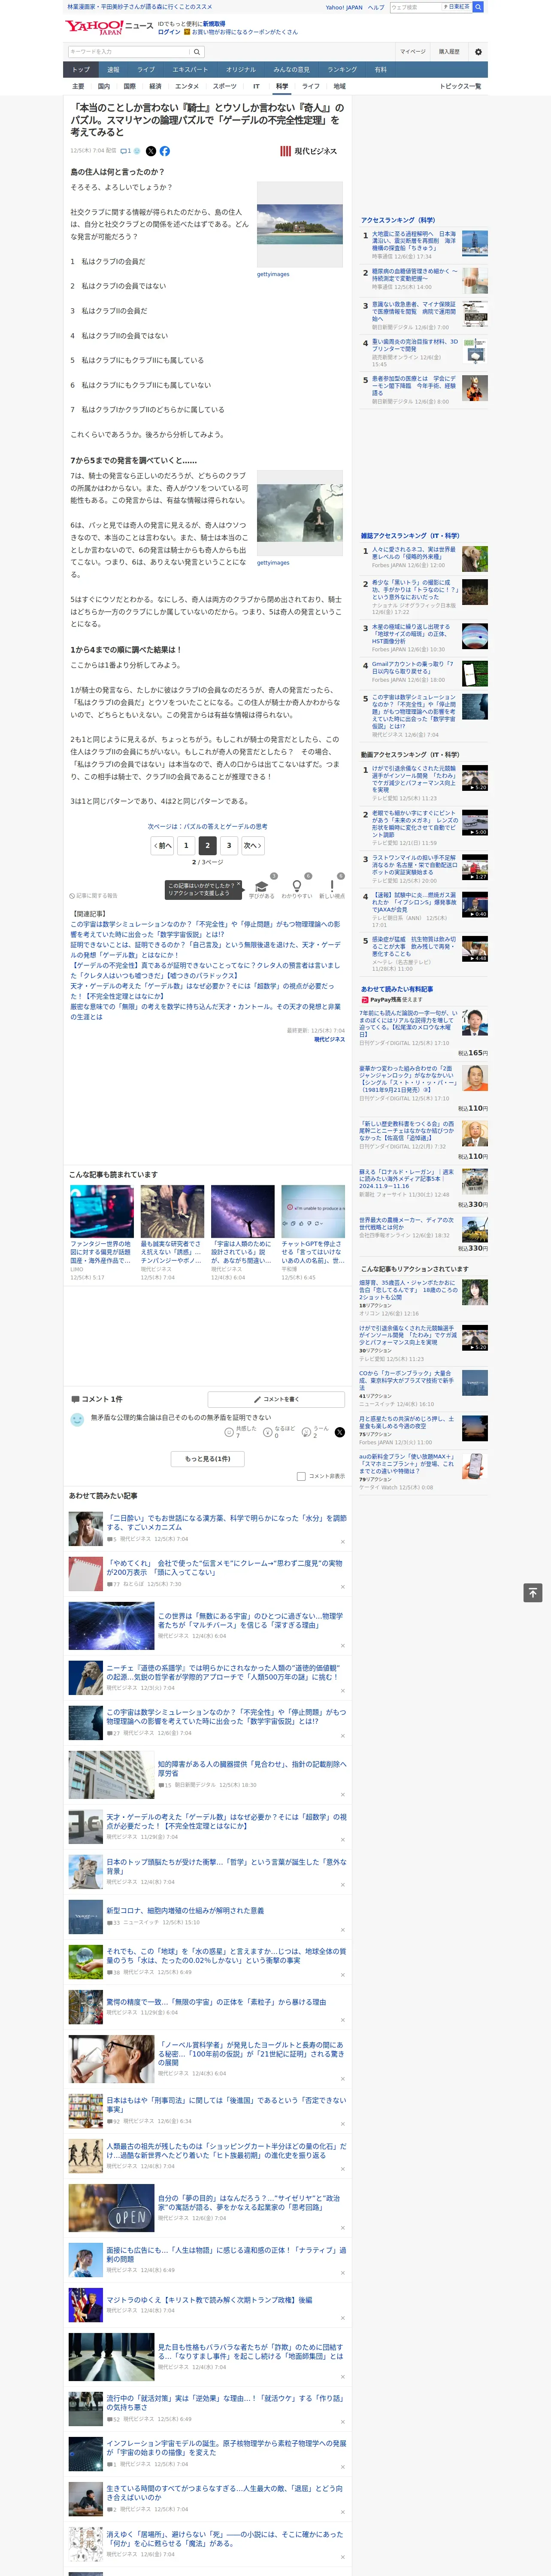The width and height of the screenshot is (551, 2576).
Task: Go to previous page 前へ
Action: pos(164,845)
